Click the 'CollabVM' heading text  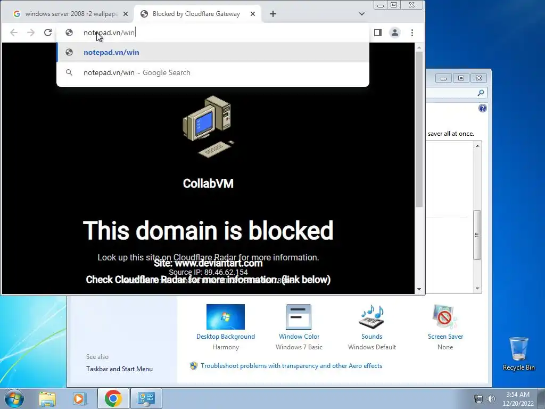(x=208, y=184)
